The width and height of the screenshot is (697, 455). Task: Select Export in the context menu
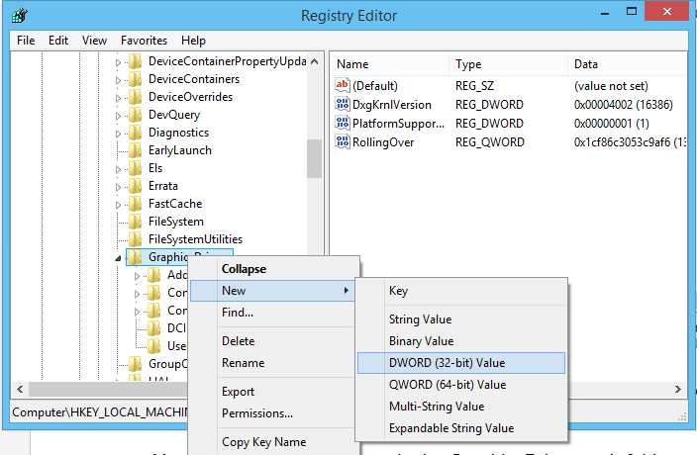(274, 392)
